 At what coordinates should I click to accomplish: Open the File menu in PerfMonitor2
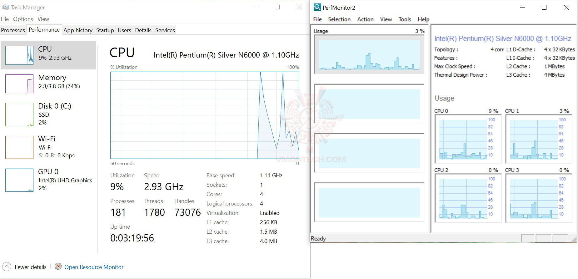click(x=317, y=19)
